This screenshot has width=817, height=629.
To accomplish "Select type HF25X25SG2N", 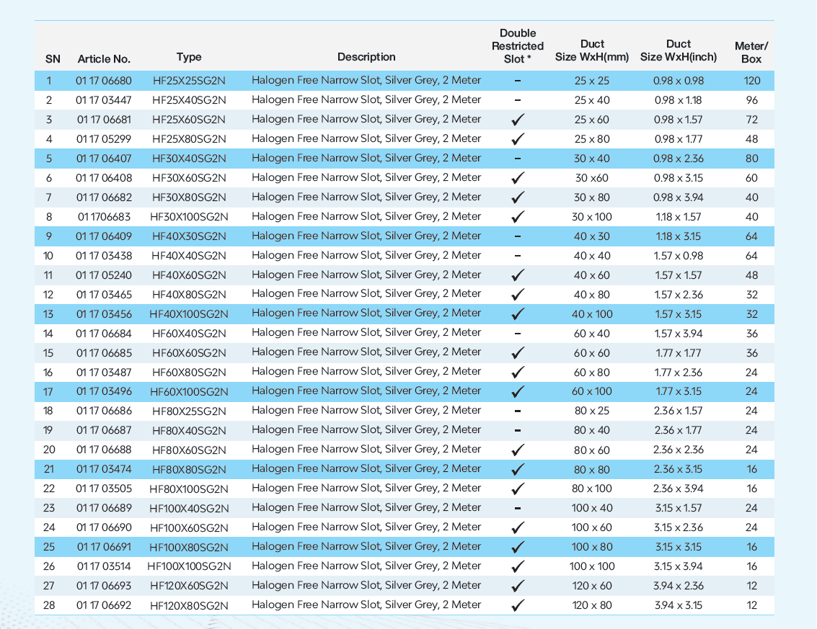I will 189,81.
